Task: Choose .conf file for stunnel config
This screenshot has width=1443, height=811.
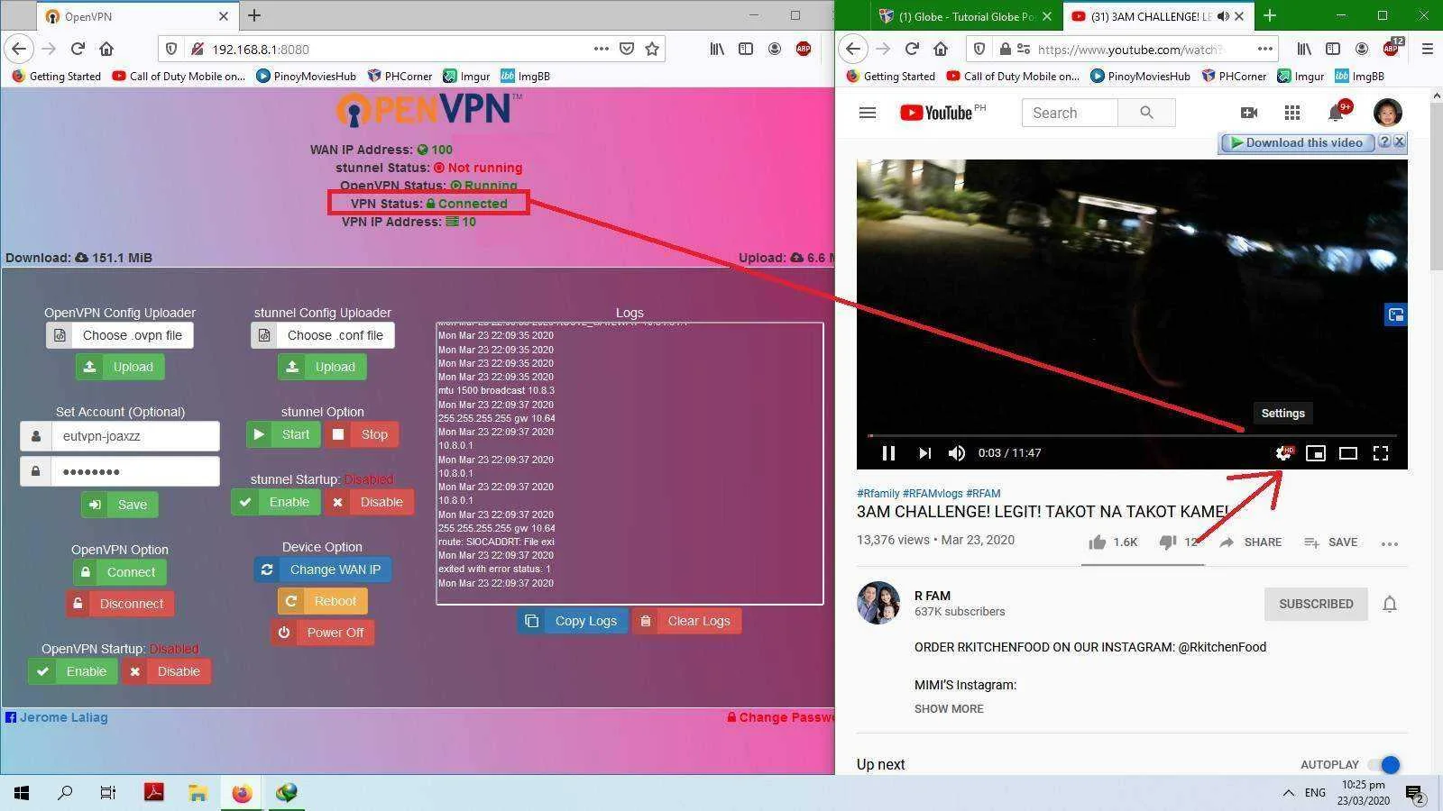Action: point(323,335)
